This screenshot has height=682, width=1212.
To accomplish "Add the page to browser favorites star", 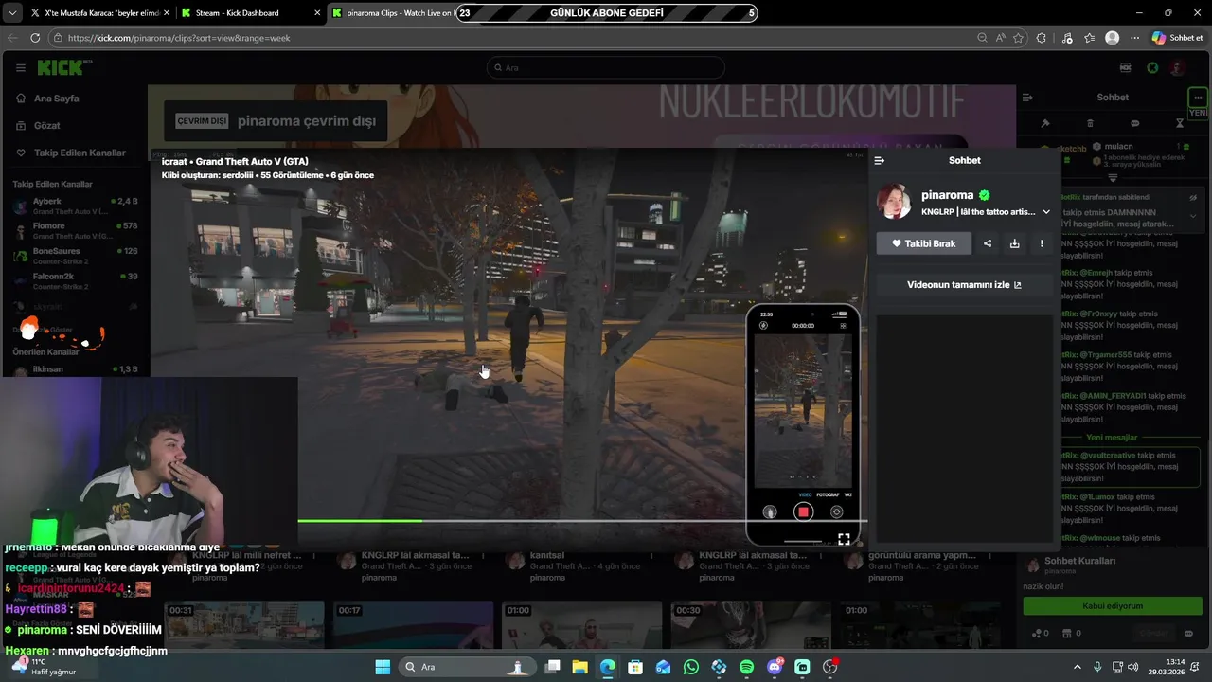I will pyautogui.click(x=1018, y=38).
